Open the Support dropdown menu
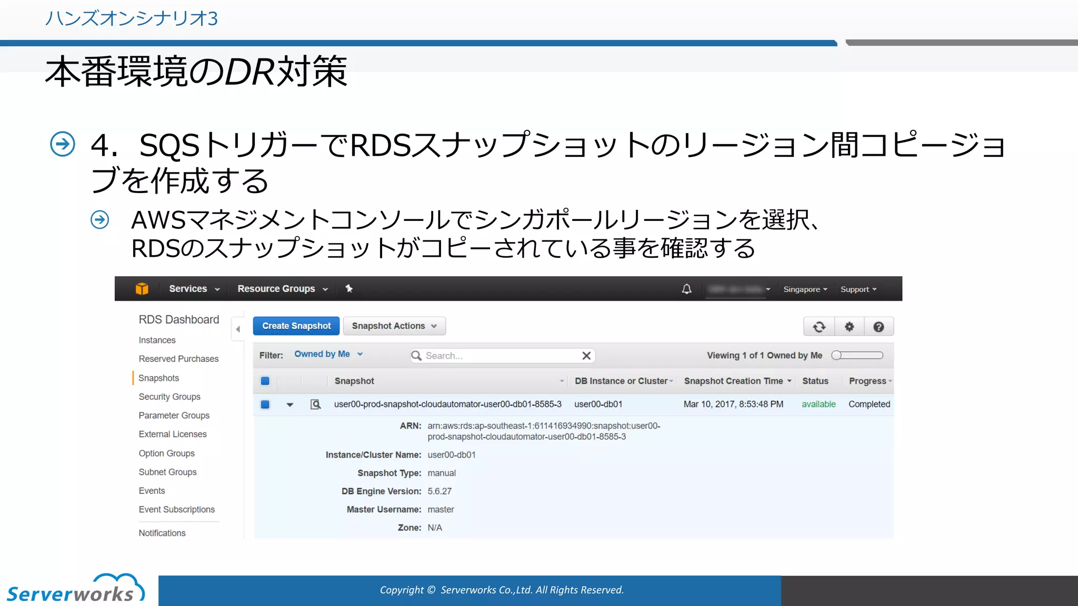 [859, 289]
